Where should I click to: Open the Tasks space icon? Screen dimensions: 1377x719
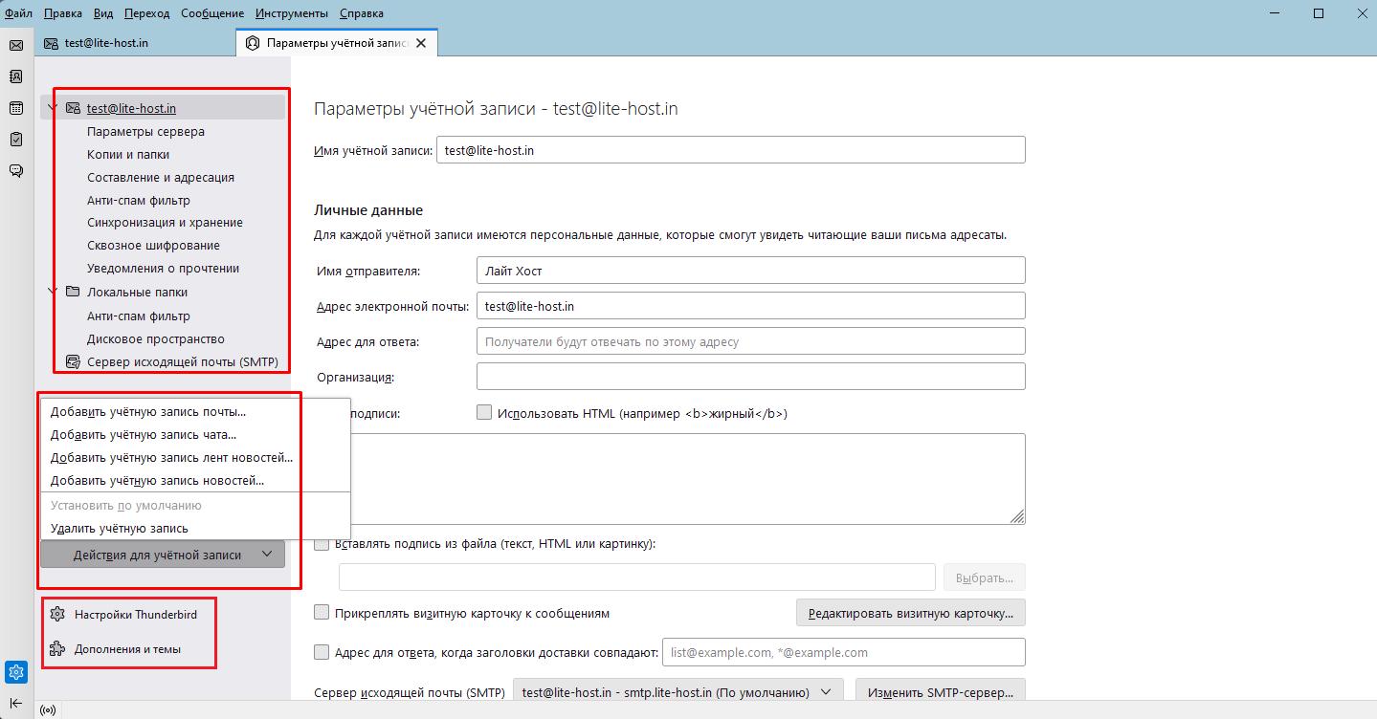(x=16, y=140)
